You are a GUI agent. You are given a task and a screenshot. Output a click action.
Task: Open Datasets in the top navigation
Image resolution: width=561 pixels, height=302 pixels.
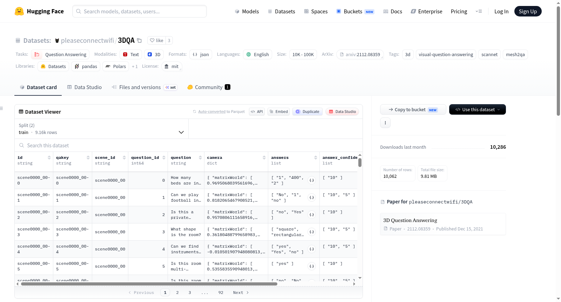coord(281,11)
